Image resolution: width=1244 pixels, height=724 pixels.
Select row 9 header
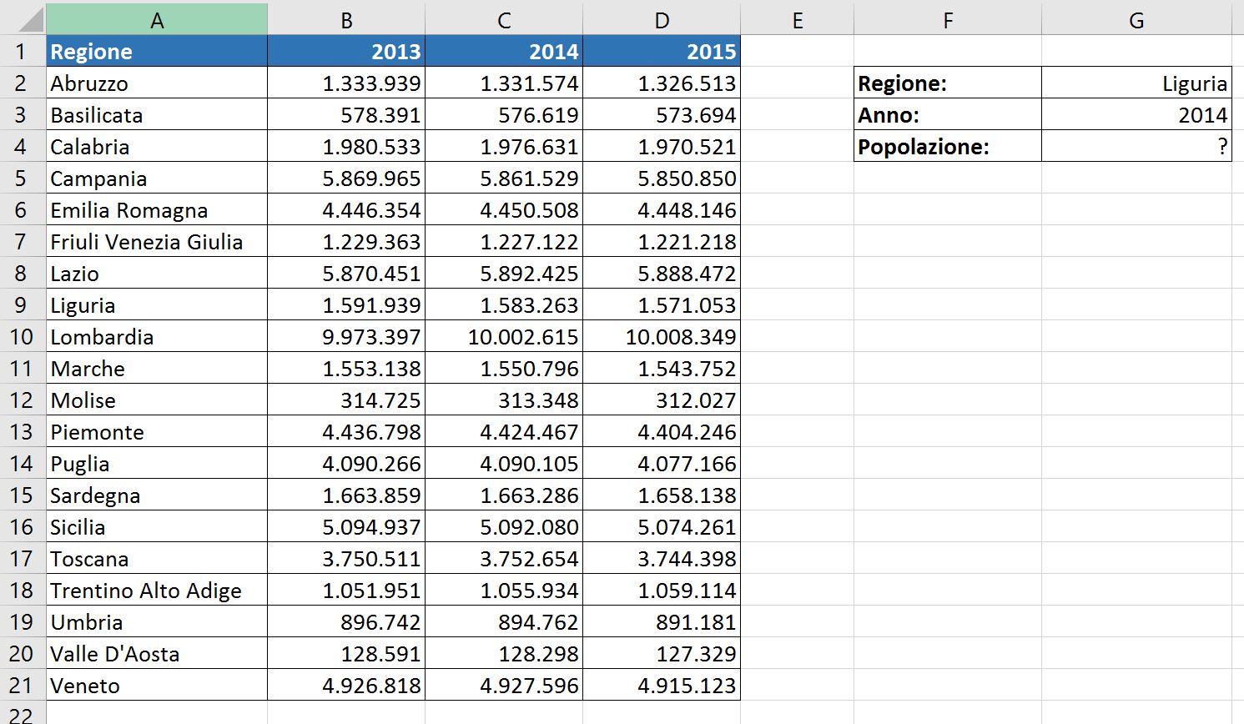click(x=23, y=305)
